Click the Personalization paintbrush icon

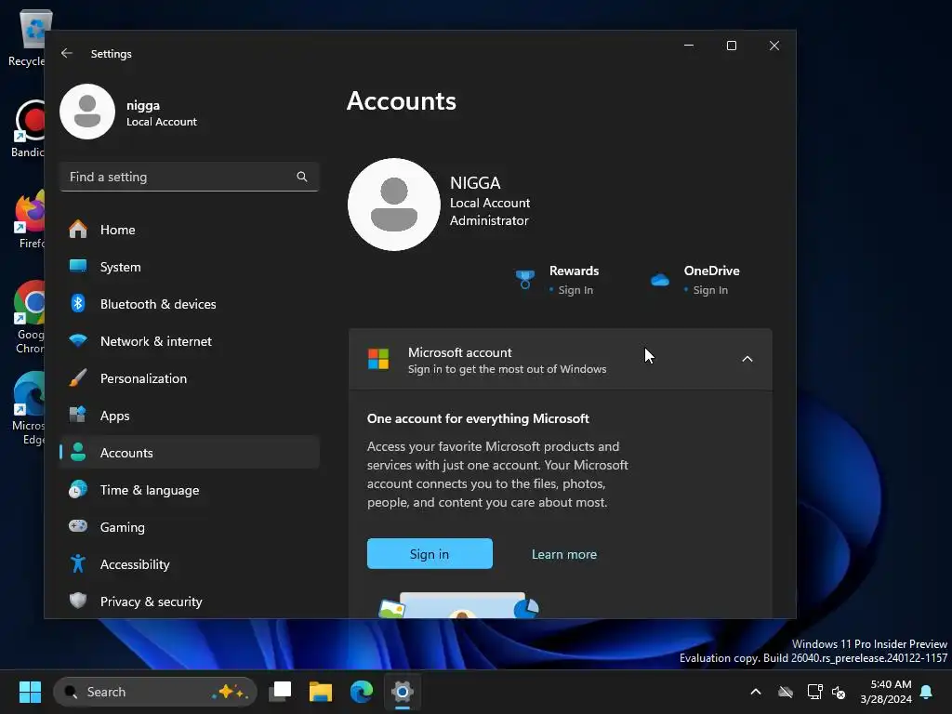tap(78, 378)
